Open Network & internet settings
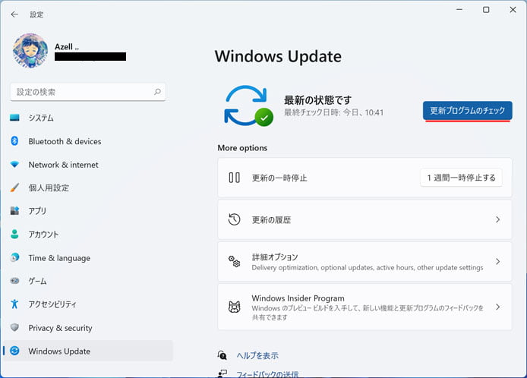The image size is (527, 378). [x=88, y=165]
